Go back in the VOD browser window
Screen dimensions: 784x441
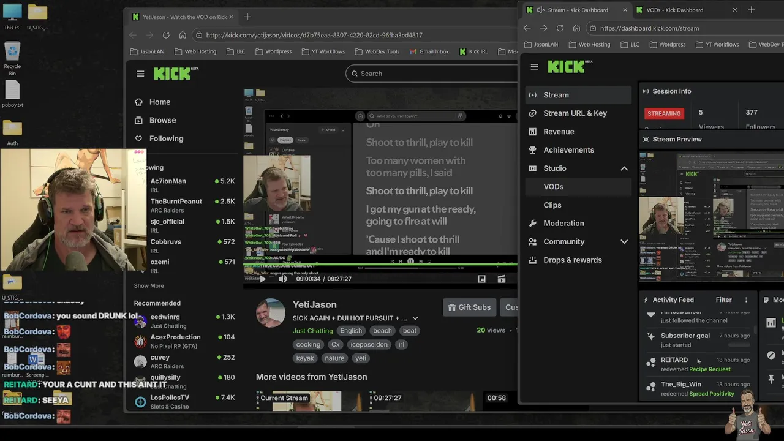point(133,35)
